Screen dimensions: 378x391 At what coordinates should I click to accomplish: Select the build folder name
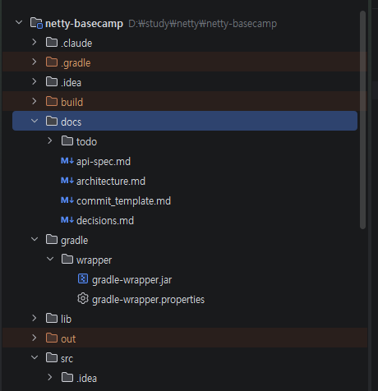point(71,102)
